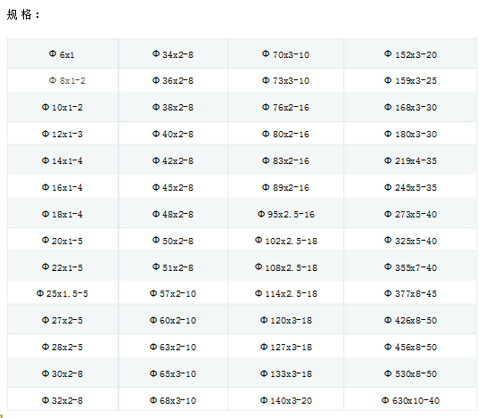Select the Φ 32x2-8 cell

(62, 400)
